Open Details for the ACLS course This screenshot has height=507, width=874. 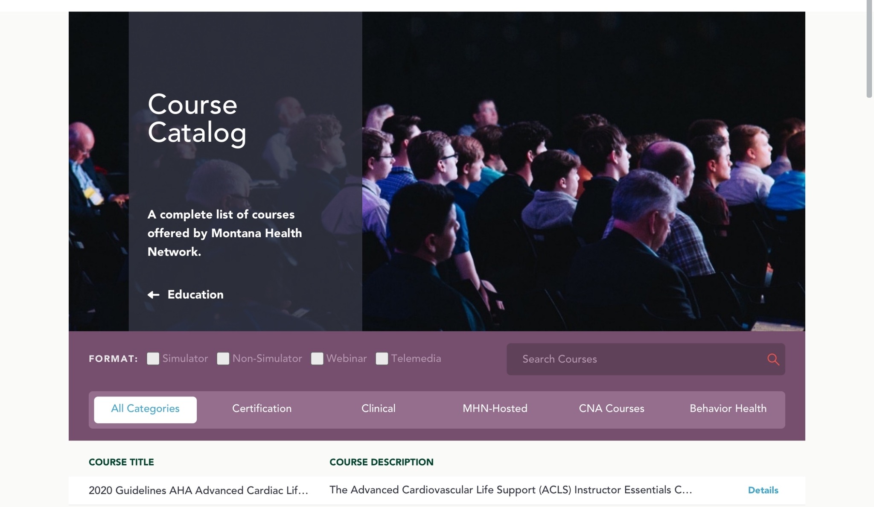[x=763, y=490]
